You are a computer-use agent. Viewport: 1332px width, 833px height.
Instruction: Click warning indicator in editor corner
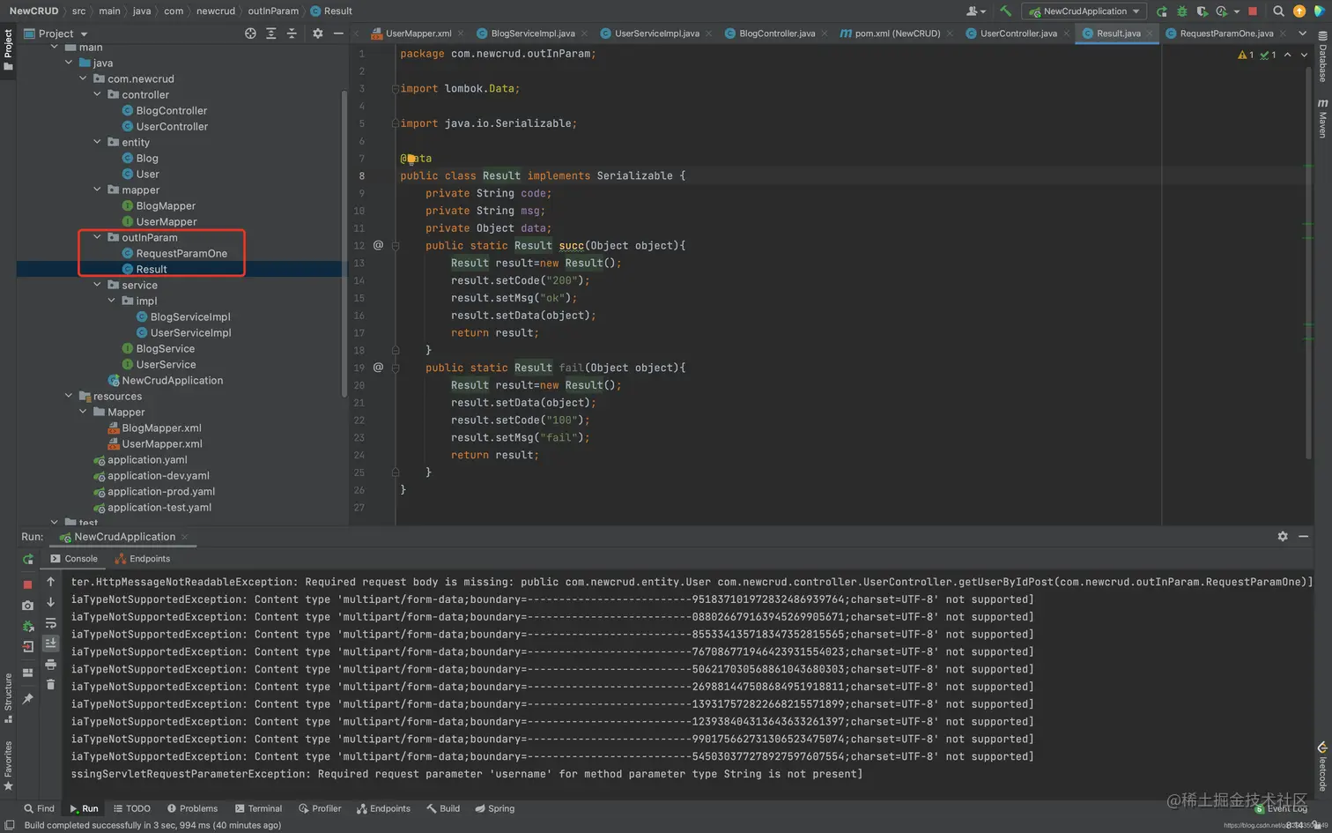pyautogui.click(x=1246, y=55)
